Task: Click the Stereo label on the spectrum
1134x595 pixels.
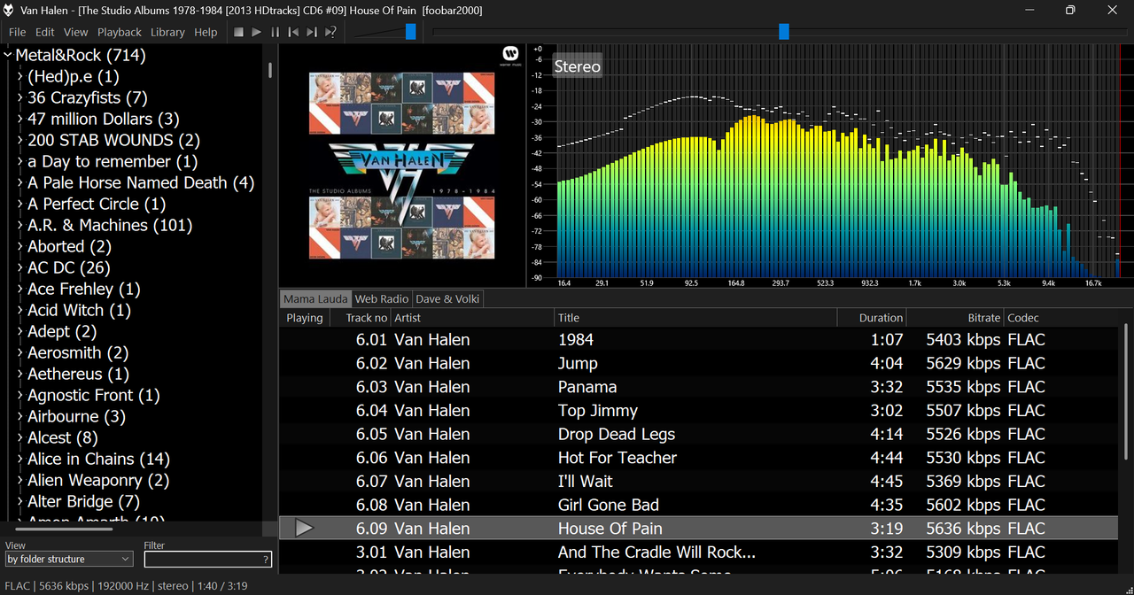Action: [x=578, y=66]
